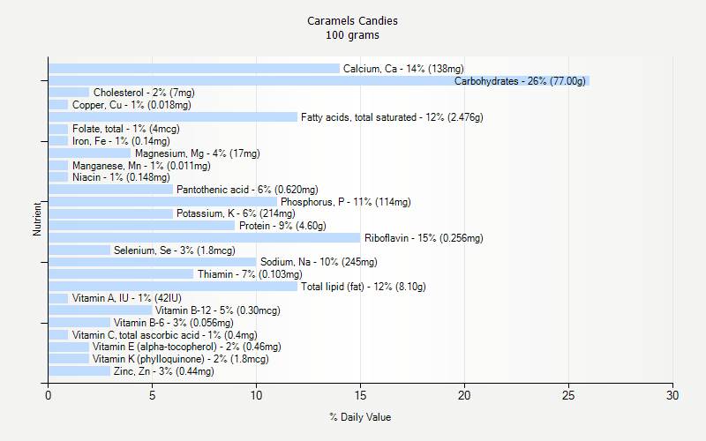Click the Phosphorus, P - 11% label
This screenshot has width=706, height=441.
click(346, 202)
